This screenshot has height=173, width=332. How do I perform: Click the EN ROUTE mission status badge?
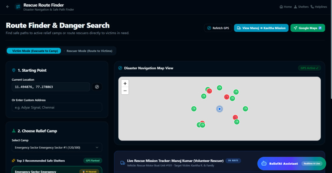tap(233, 161)
